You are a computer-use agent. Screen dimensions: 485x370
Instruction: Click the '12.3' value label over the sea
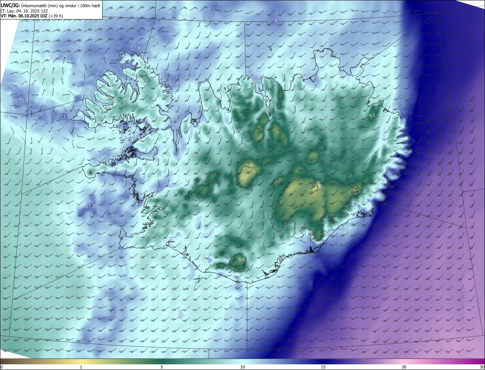tap(113, 314)
